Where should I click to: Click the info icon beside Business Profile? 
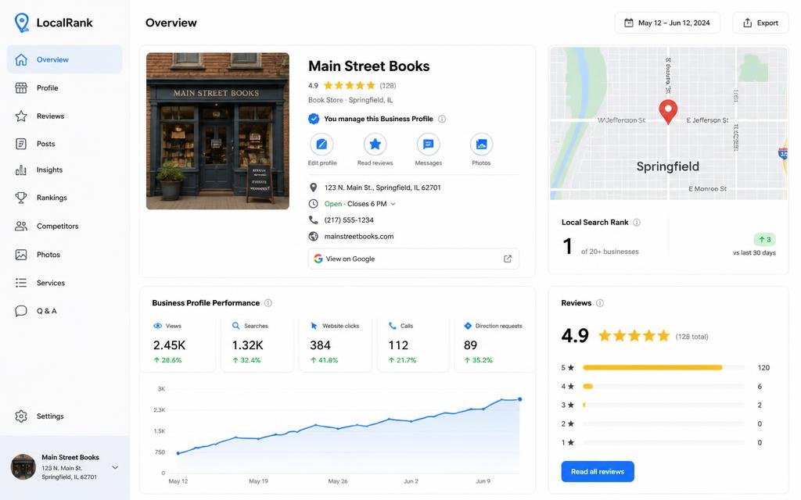pos(442,119)
